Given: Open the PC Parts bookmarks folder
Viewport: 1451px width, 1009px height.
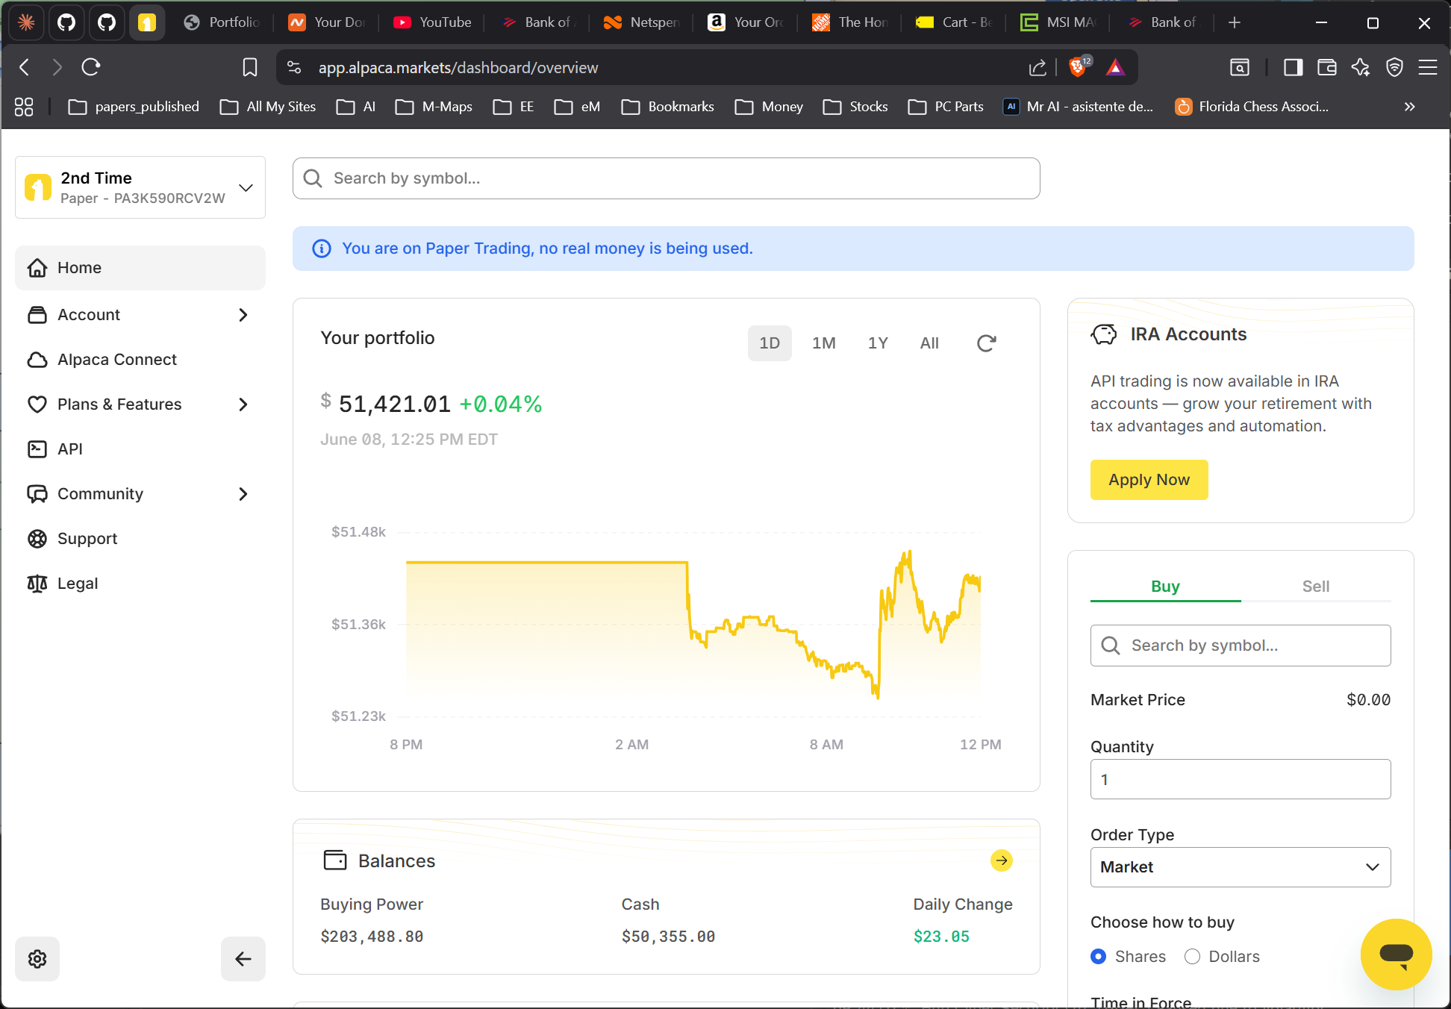Looking at the screenshot, I should coord(946,107).
